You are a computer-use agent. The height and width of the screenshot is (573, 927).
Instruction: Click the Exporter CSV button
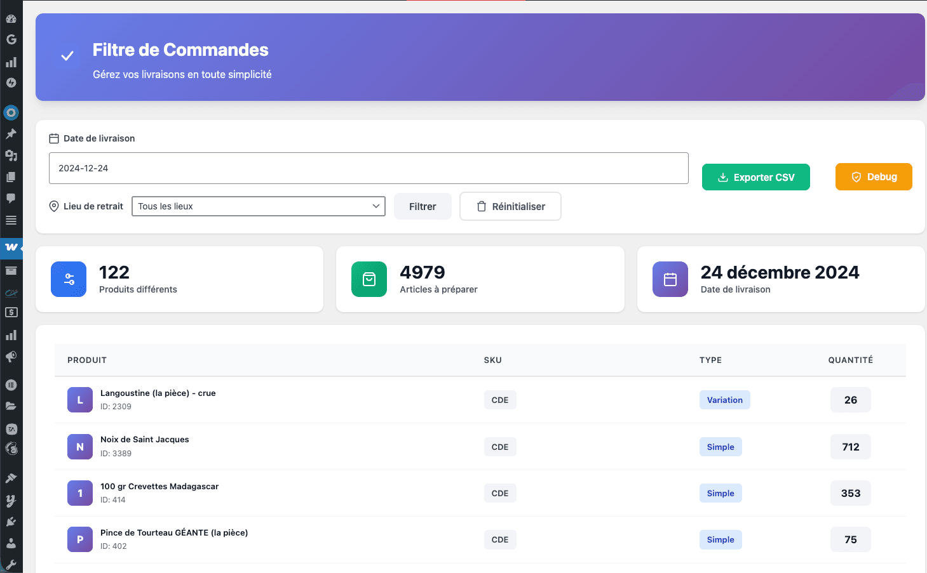pyautogui.click(x=755, y=177)
